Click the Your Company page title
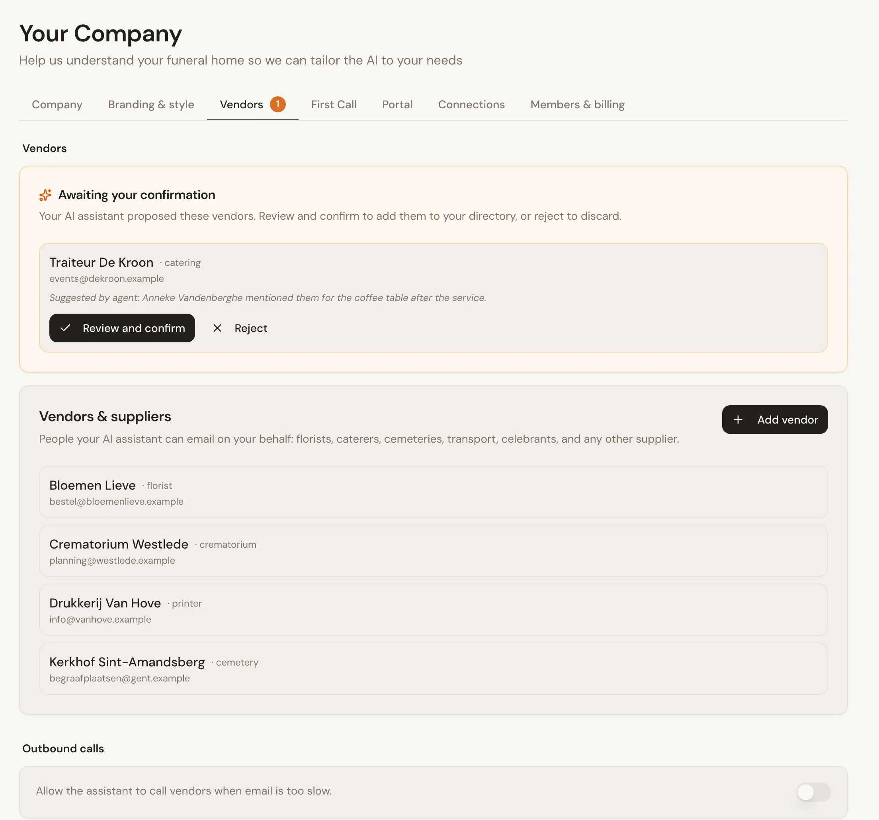This screenshot has height=820, width=879. (101, 33)
